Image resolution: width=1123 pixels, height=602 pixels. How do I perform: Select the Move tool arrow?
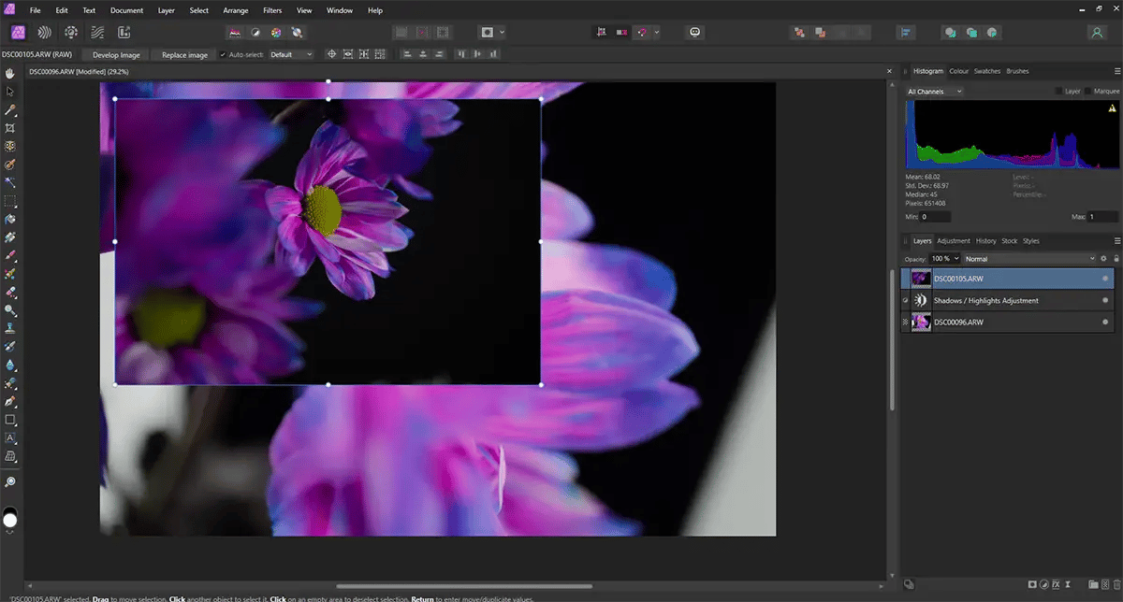pos(10,92)
